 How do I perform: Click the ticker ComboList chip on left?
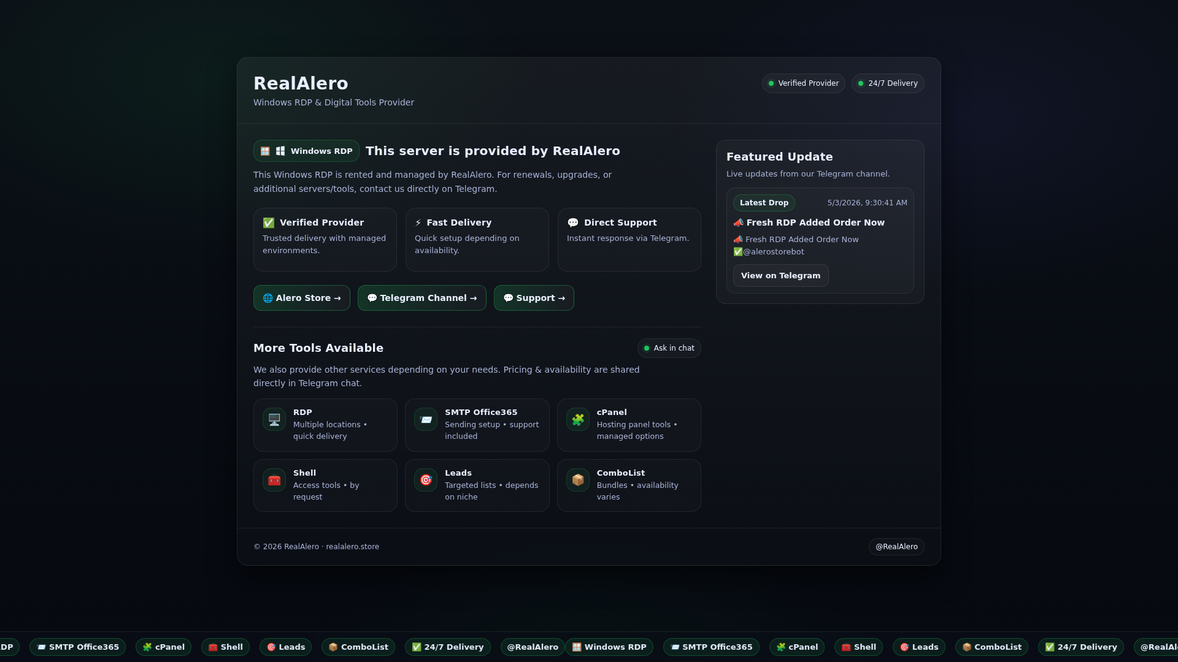click(358, 647)
